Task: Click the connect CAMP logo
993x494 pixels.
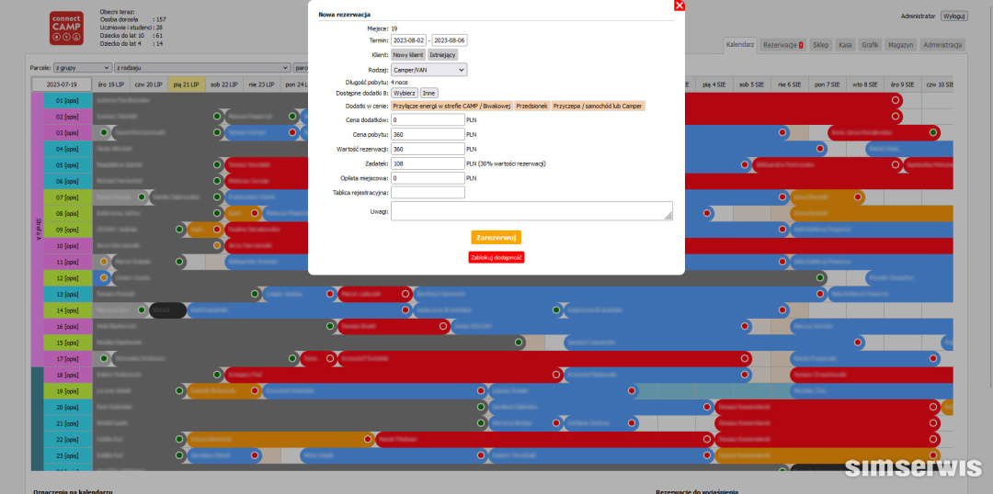Action: click(66, 28)
